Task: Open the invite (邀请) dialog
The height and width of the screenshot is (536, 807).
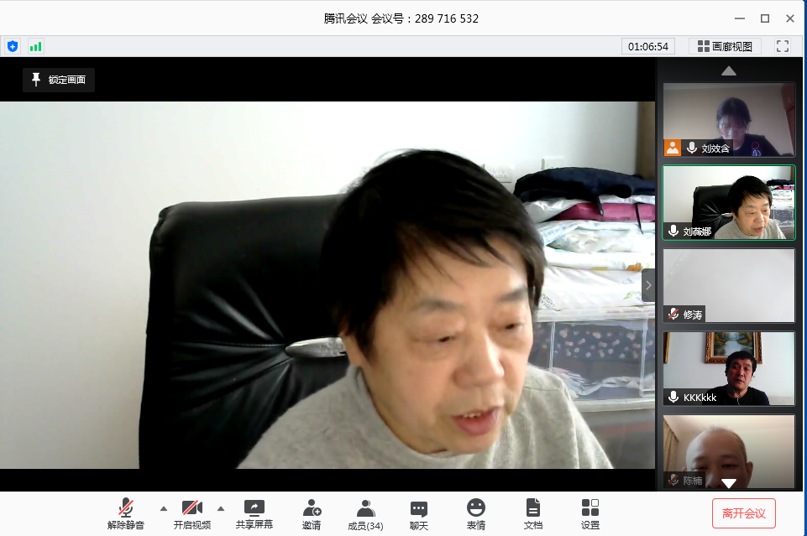Action: click(312, 514)
